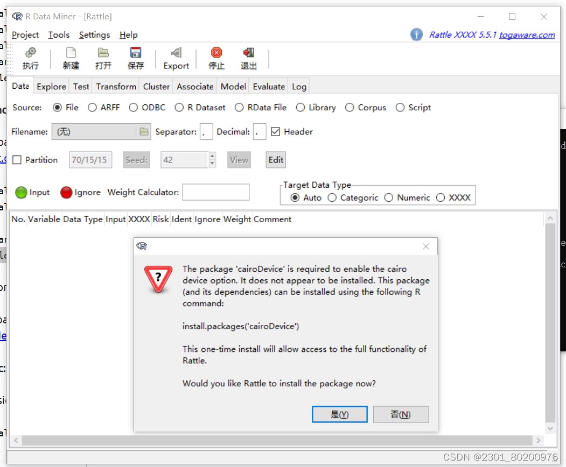This screenshot has height=467, width=566.
Task: Choose Numeric target data type
Action: [x=388, y=197]
